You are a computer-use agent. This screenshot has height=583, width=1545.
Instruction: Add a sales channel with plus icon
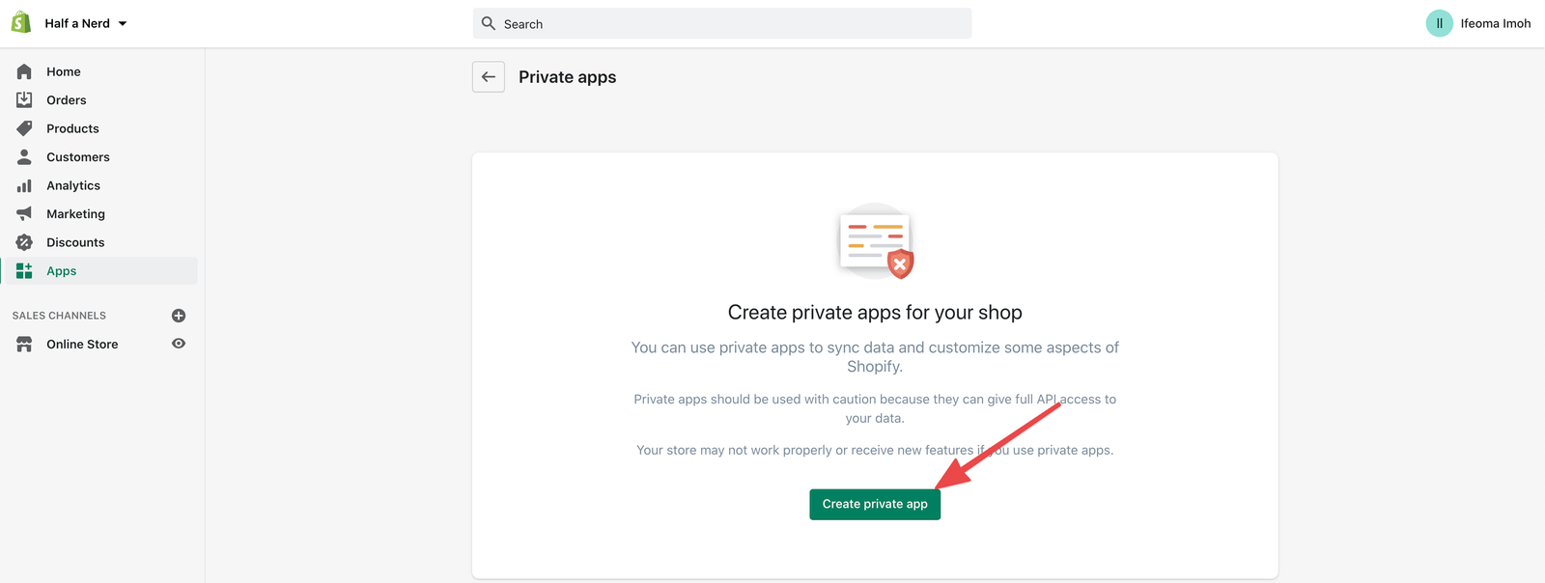click(179, 316)
